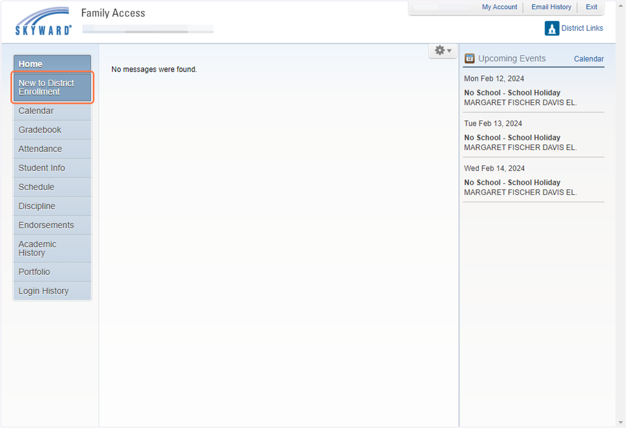Image resolution: width=626 pixels, height=428 pixels.
Task: Click the District Links building icon
Action: (552, 28)
